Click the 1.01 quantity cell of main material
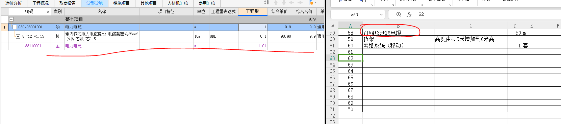 tap(253, 46)
